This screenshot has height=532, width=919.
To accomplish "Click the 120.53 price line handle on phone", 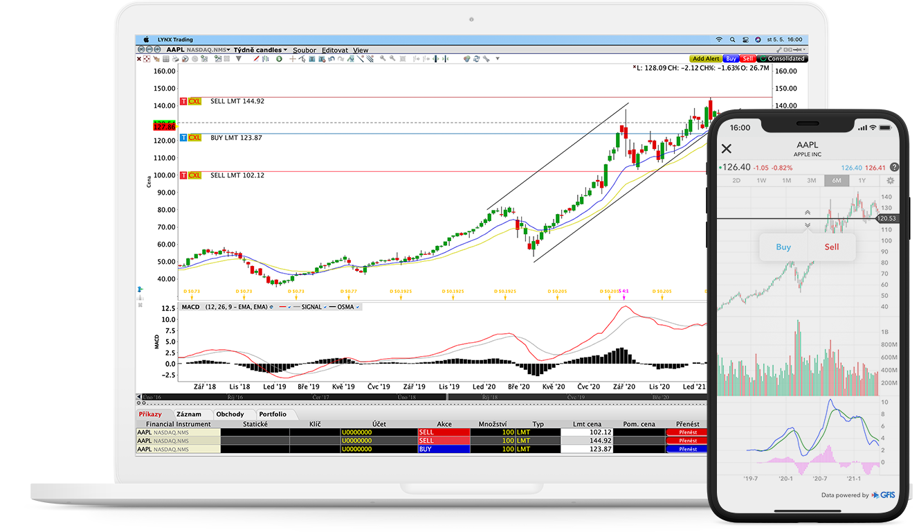I will (888, 218).
